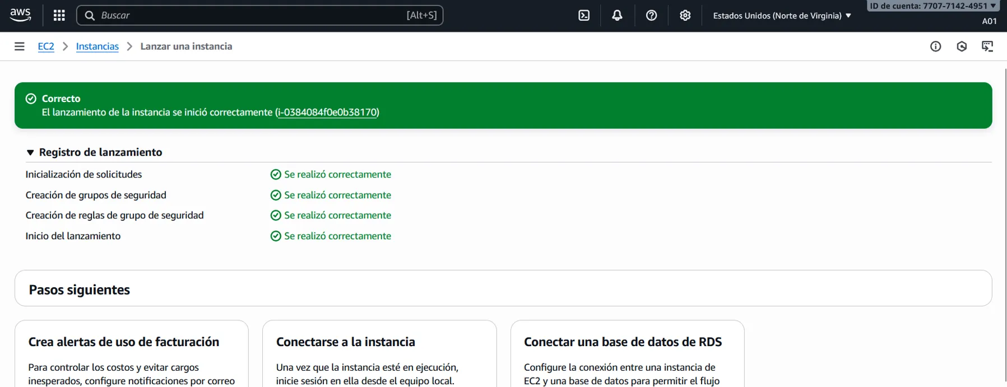Screen dimensions: 1007x387
Task: Click the AWS logo home icon
Action: point(20,15)
